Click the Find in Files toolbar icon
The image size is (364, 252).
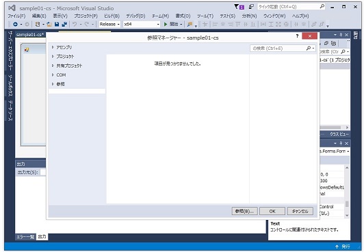pos(190,24)
